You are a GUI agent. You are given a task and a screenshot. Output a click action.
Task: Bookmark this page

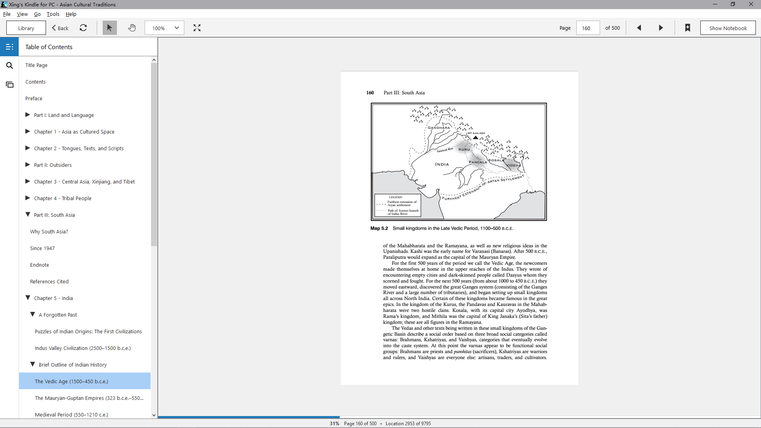pos(688,28)
